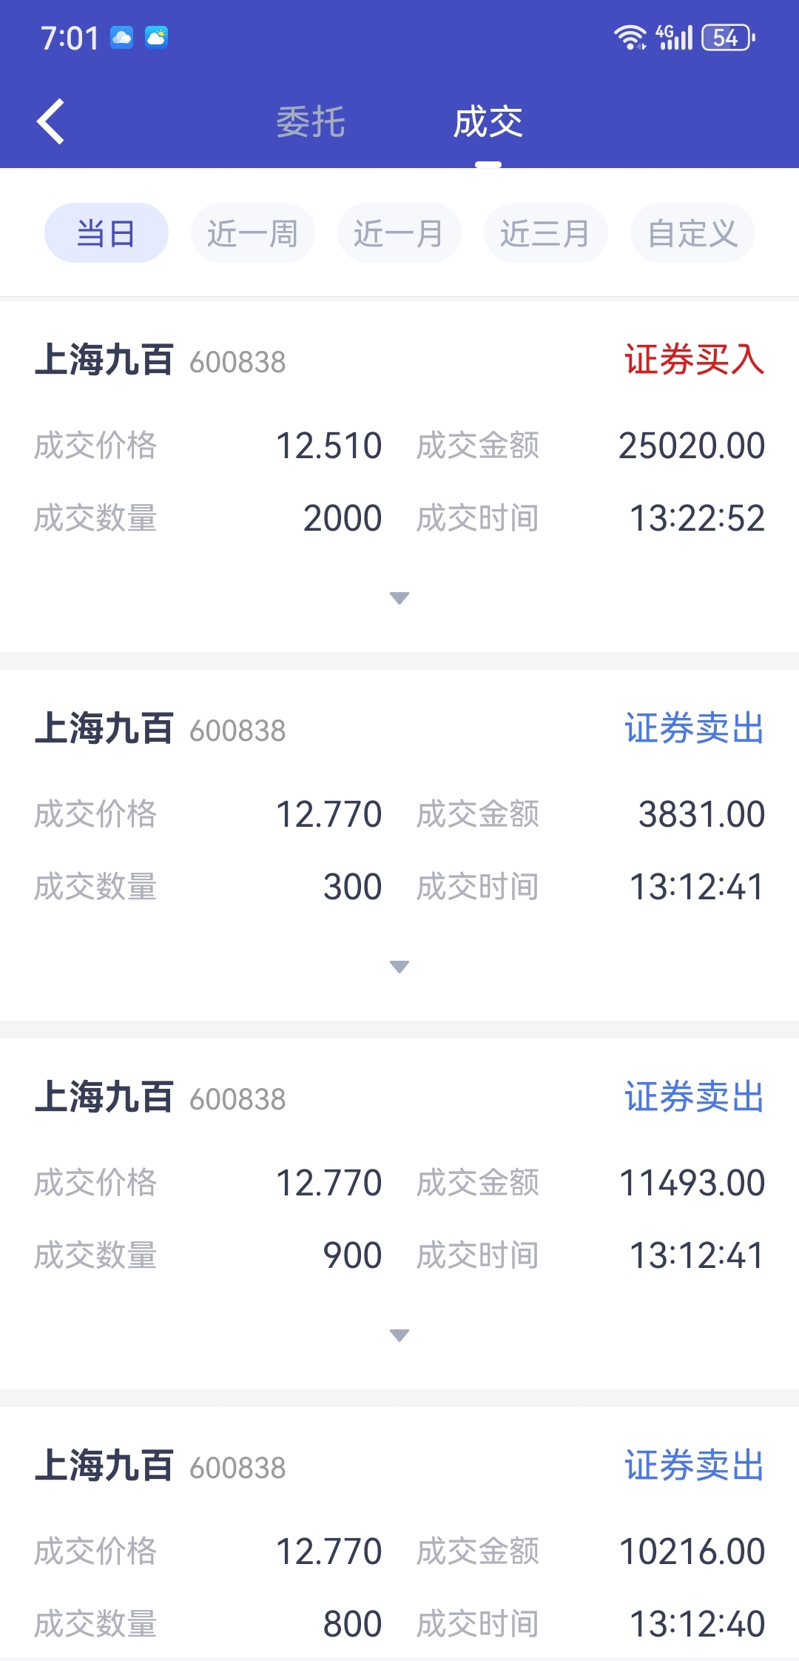799x1661 pixels.
Task: Choose the 近三月 filter chip
Action: coord(546,233)
